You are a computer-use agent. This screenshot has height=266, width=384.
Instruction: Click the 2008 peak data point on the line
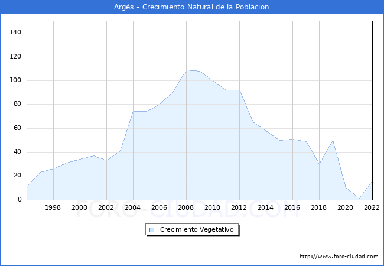pyautogui.click(x=186, y=70)
